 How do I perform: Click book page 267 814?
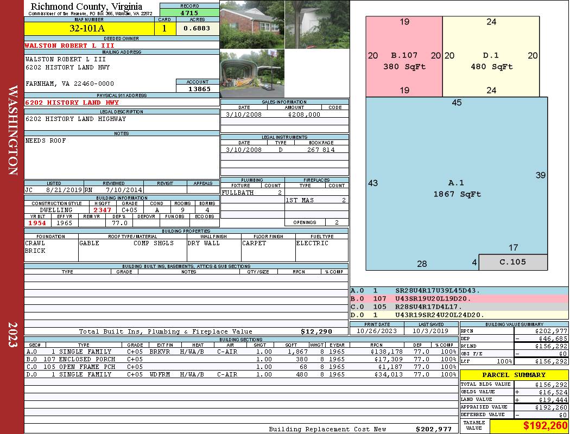point(321,150)
